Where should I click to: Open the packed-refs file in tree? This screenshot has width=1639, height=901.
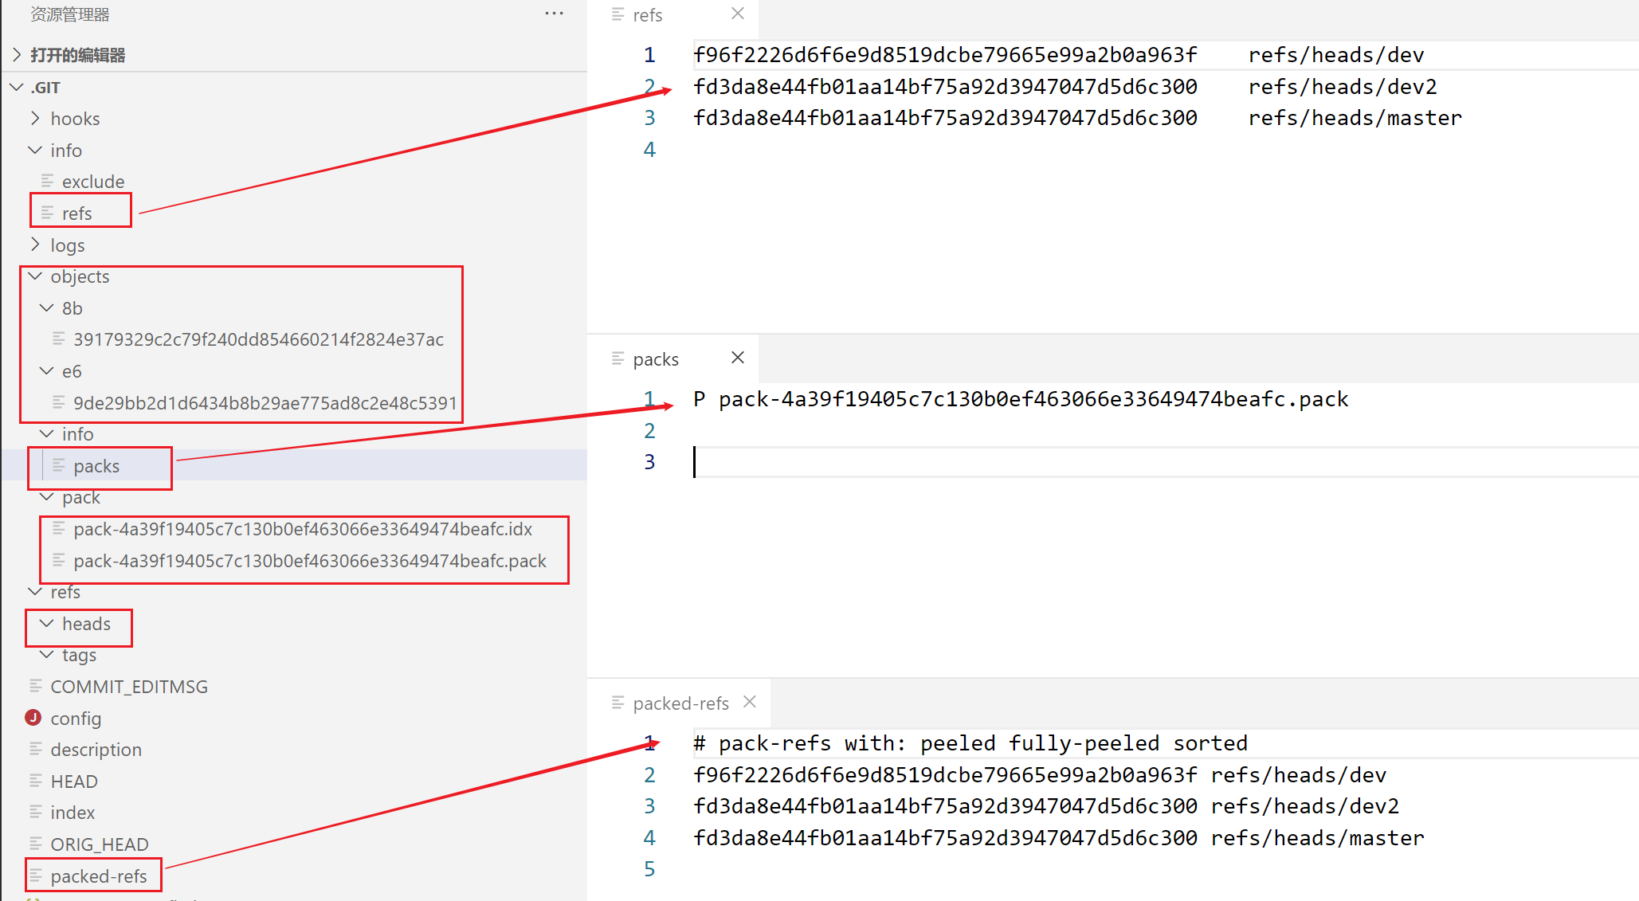(x=99, y=876)
